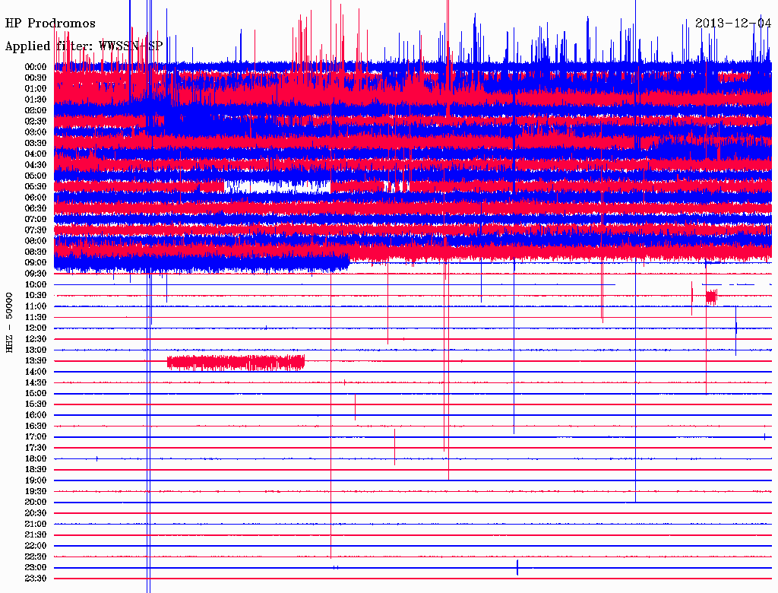Select the 15:00 time label

[x=36, y=393]
